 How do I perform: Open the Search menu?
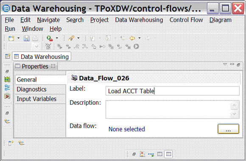pos(75,20)
